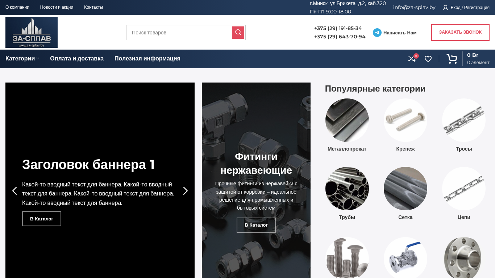Click the Заголовок баннера 1 heading
Screen dimensions: 495x278
(x=88, y=164)
